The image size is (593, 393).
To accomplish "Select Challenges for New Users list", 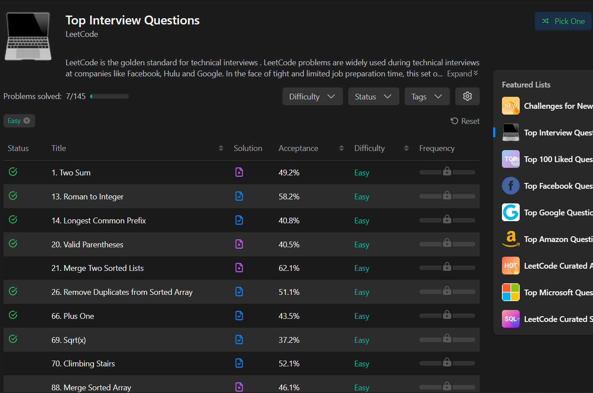I will pos(510,106).
